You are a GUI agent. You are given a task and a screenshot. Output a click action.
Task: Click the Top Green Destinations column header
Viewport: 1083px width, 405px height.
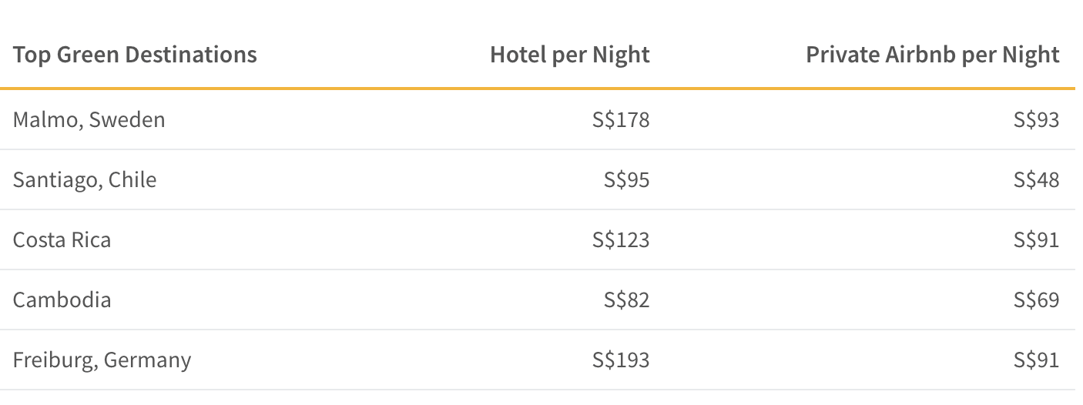(135, 55)
